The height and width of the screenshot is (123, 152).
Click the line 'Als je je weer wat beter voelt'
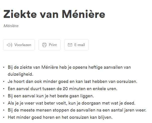[x=71, y=103]
